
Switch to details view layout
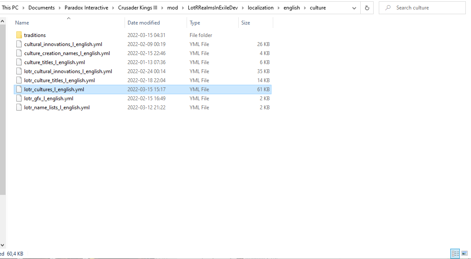pyautogui.click(x=455, y=253)
